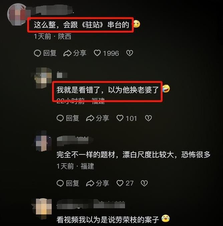Like the comment with 101 likes

[127, 118]
